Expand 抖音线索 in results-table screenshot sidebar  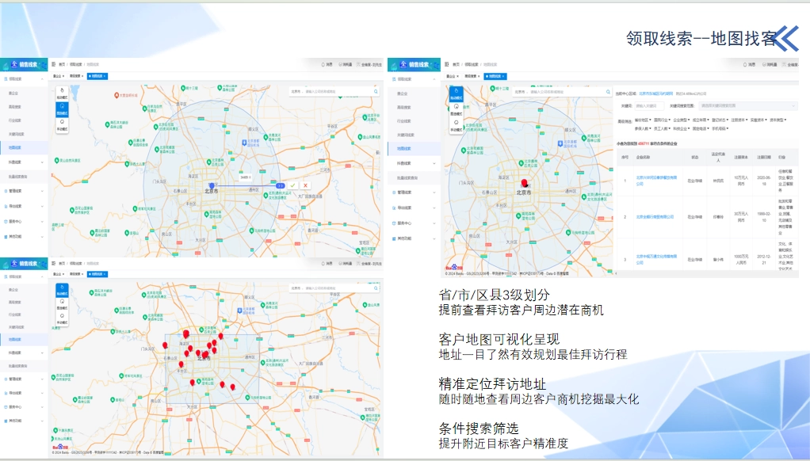point(415,163)
